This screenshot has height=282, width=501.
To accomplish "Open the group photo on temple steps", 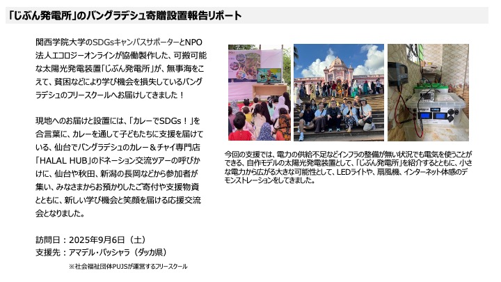I will pos(339,93).
